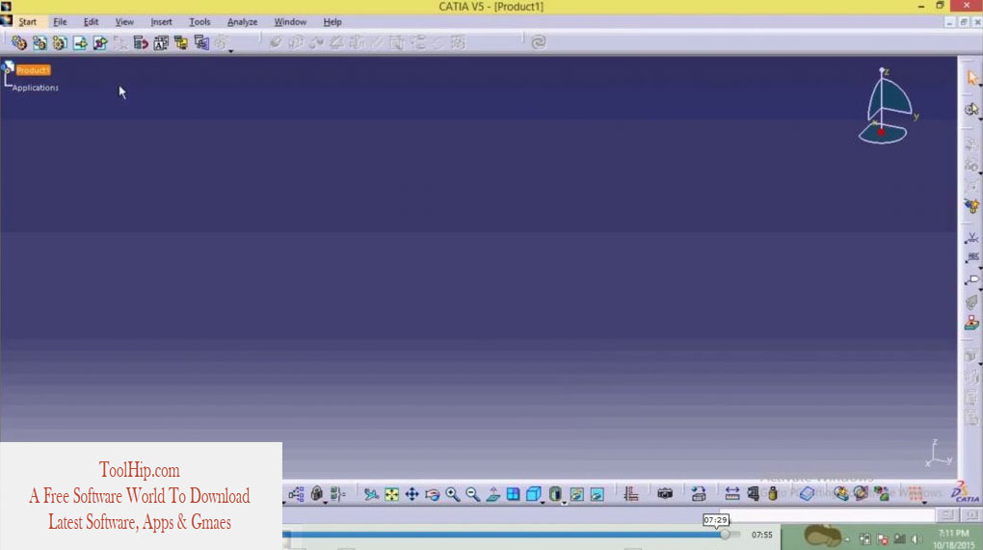Screen dimensions: 983x550
Task: Click the Select arrow tool on right toolbar
Action: [972, 78]
